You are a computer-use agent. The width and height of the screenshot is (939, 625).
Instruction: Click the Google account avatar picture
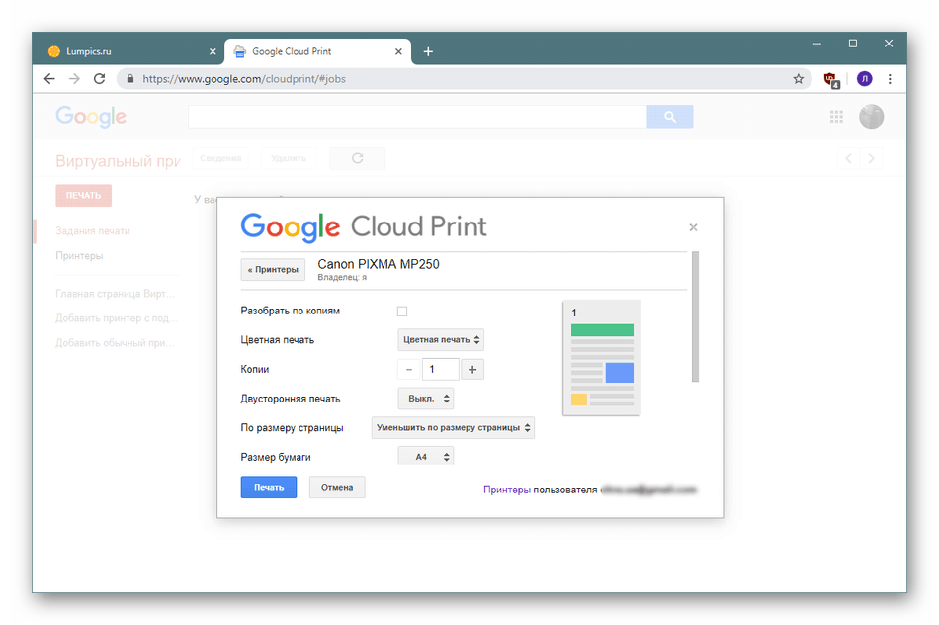click(872, 117)
